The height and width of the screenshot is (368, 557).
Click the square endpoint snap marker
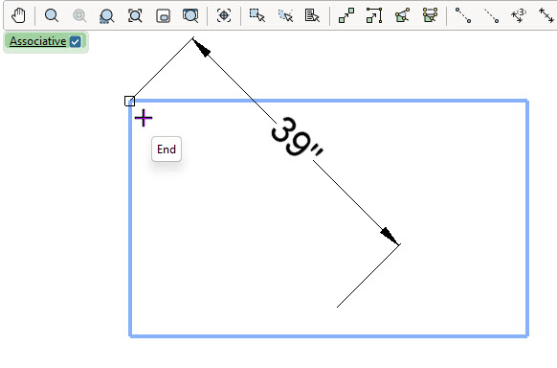[x=129, y=101]
